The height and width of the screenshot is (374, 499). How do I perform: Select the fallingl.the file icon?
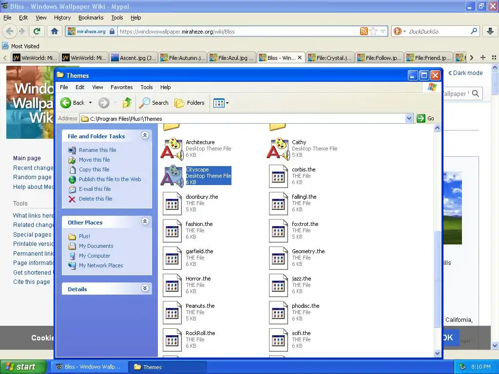coord(278,203)
